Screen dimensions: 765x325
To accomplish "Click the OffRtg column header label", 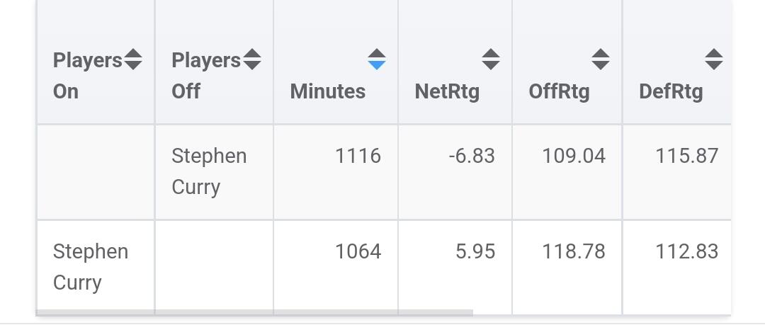I will pyautogui.click(x=559, y=91).
